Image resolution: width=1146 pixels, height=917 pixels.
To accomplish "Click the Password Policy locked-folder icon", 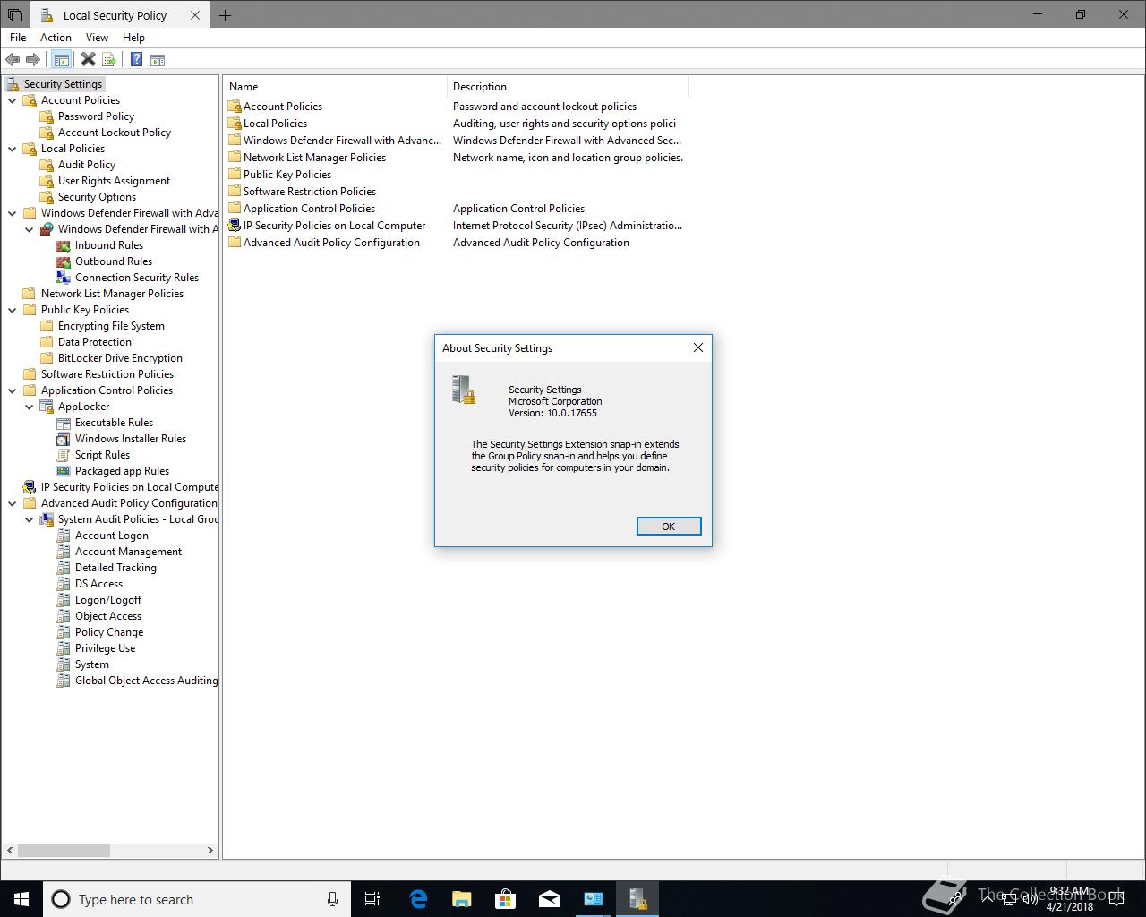I will pos(47,116).
